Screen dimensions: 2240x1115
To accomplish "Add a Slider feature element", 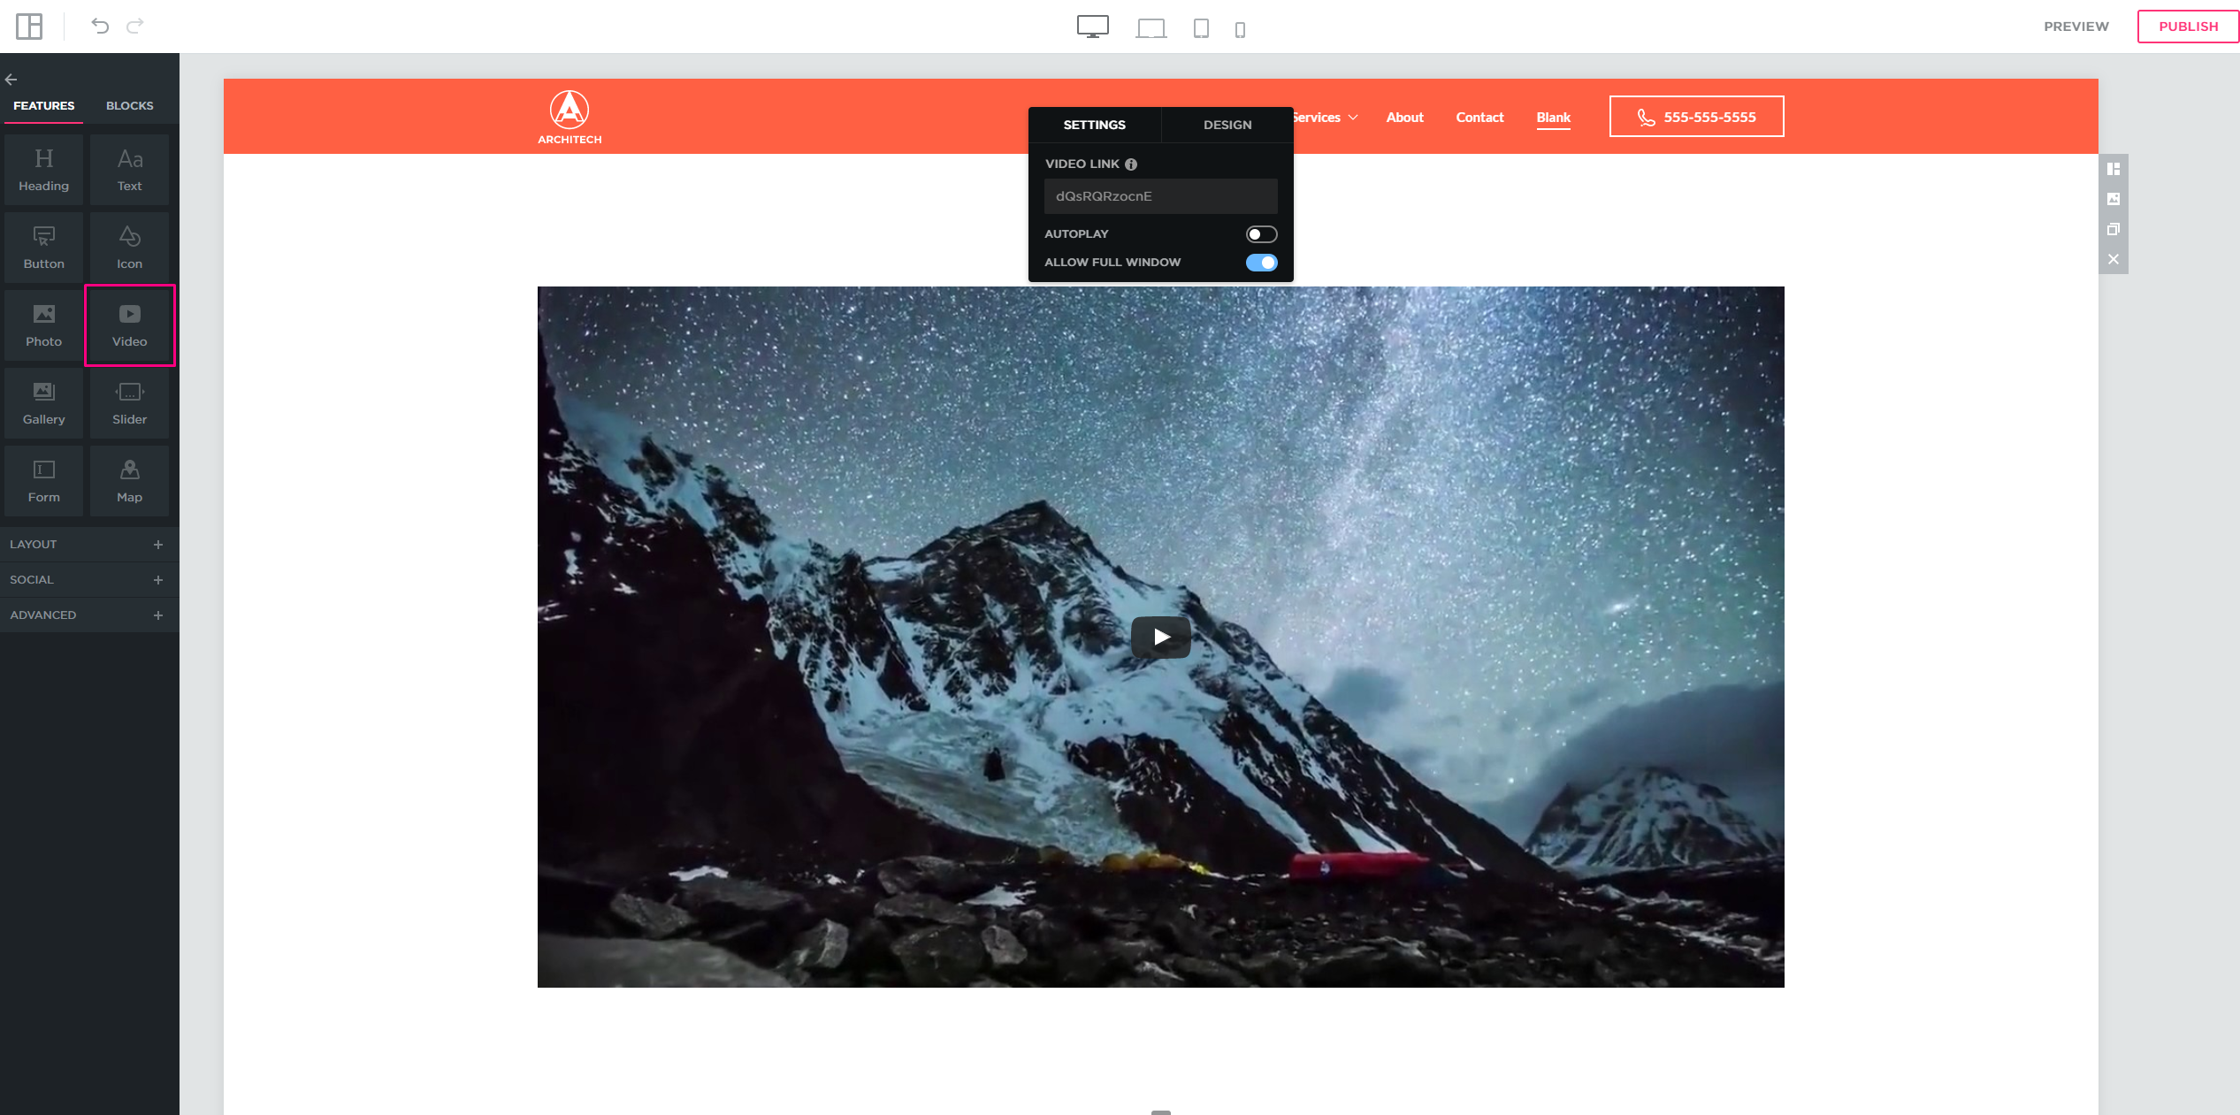I will (x=129, y=402).
